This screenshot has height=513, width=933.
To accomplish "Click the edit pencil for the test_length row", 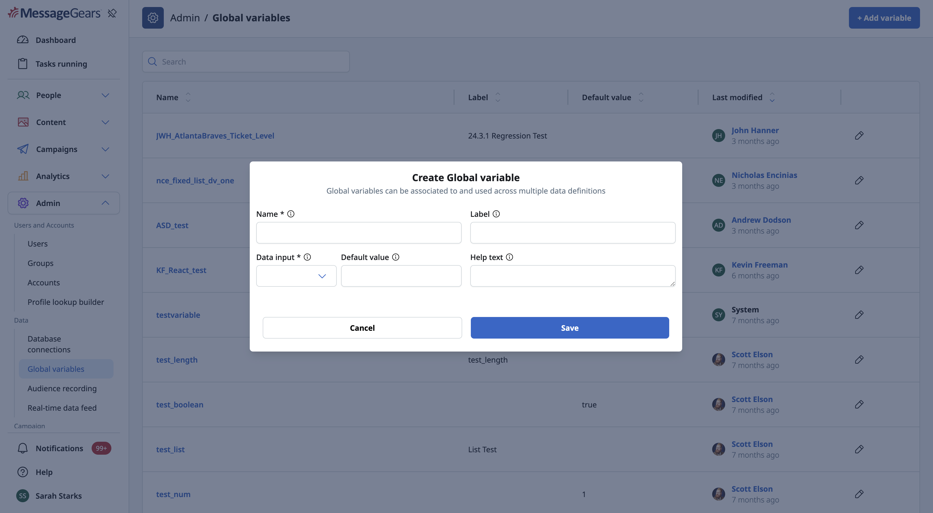I will (x=859, y=360).
